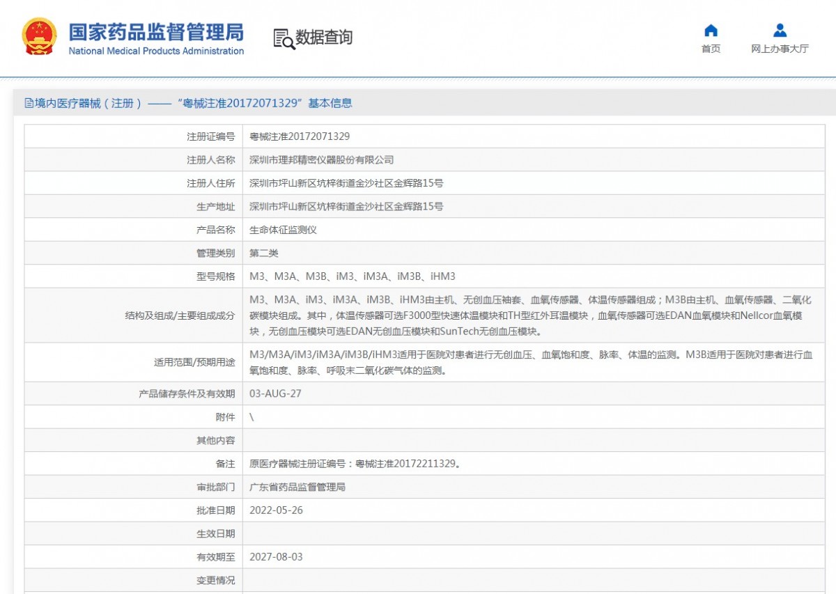Select the 2027-08-03 date value
This screenshot has width=836, height=594.
pos(276,557)
